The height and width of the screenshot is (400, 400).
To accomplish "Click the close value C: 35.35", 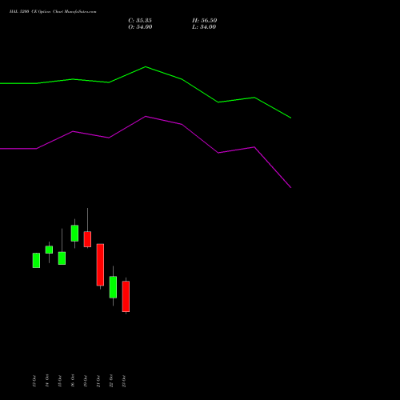I will (x=140, y=21).
